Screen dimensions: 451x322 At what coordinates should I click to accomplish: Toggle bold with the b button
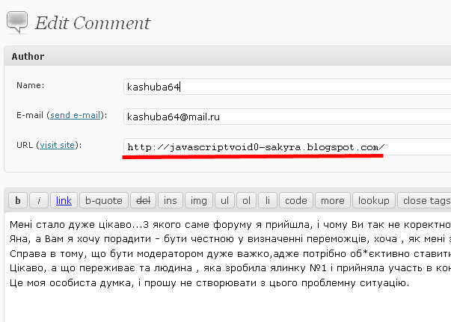(x=17, y=200)
